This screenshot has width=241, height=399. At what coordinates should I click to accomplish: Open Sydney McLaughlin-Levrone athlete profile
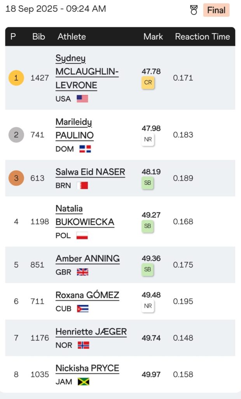(x=87, y=72)
